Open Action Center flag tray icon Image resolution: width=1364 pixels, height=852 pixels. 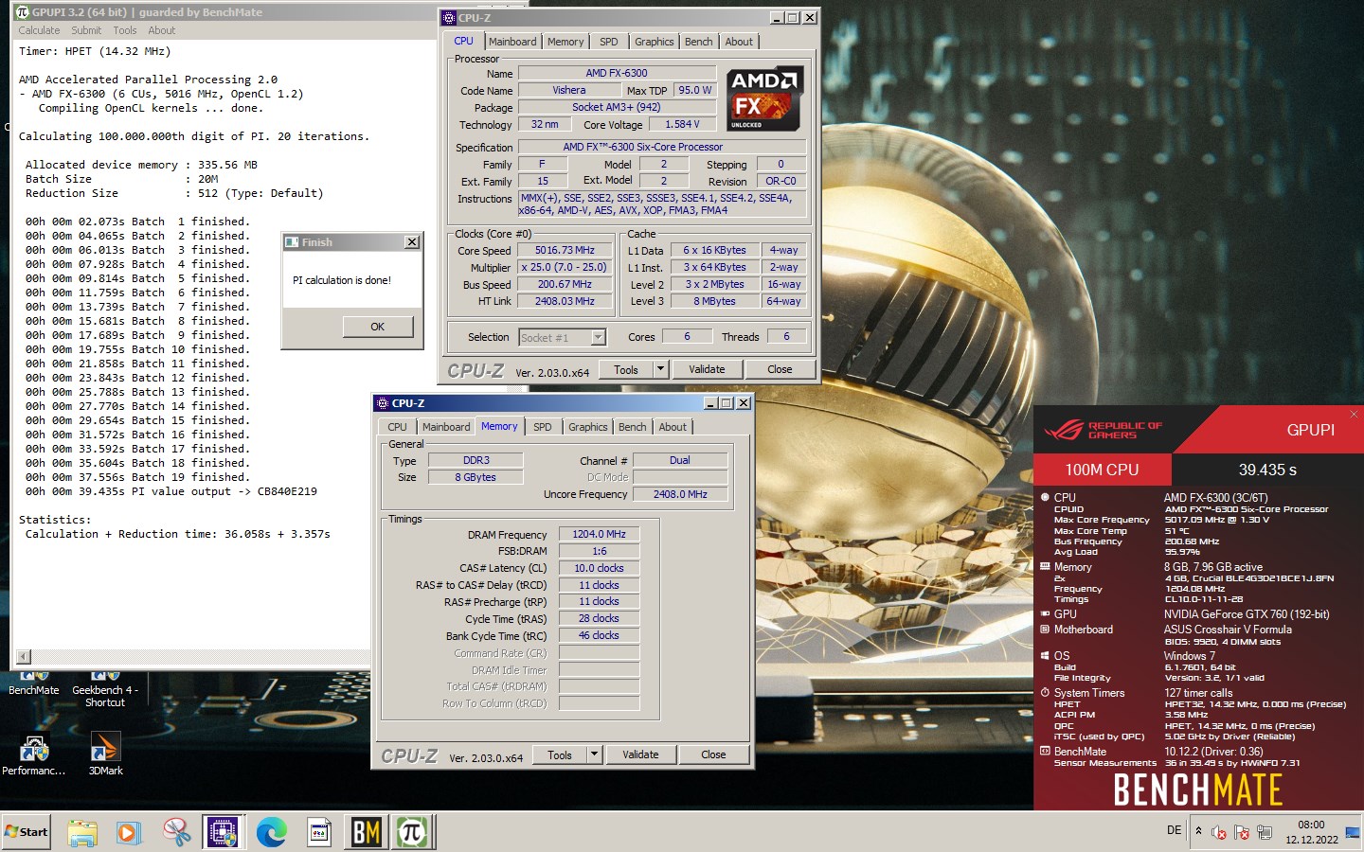(x=1242, y=832)
